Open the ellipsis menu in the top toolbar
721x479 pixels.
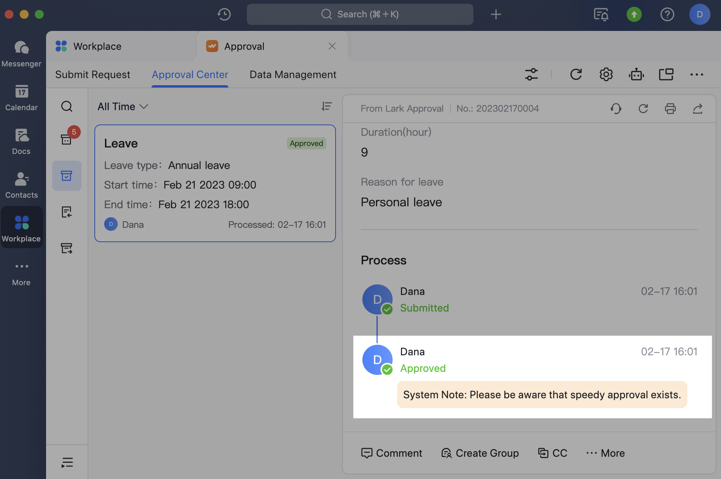(x=696, y=74)
